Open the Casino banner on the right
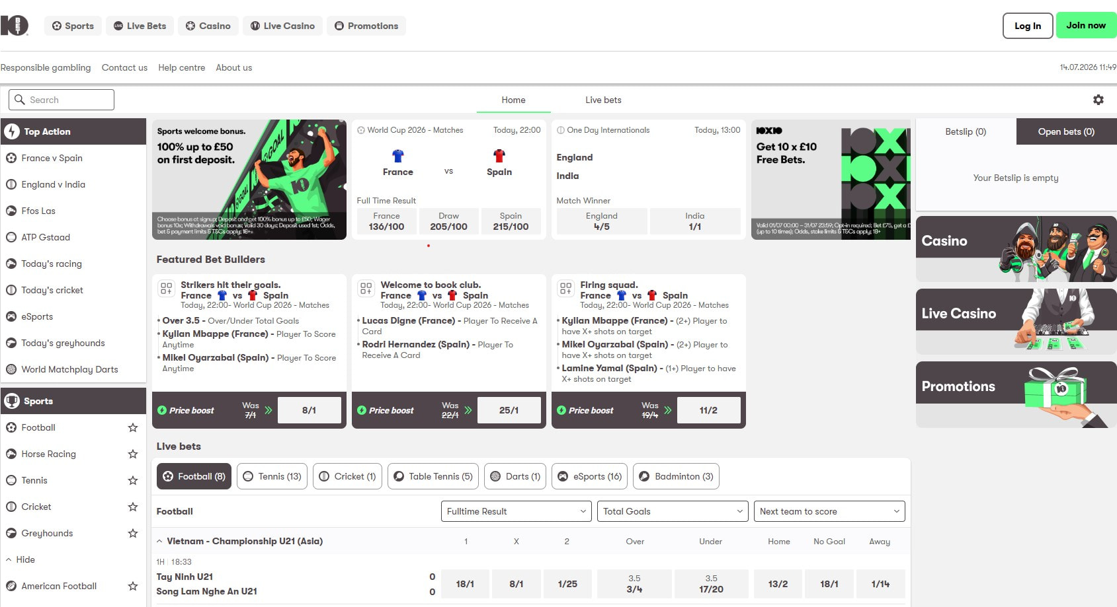 (x=1016, y=249)
